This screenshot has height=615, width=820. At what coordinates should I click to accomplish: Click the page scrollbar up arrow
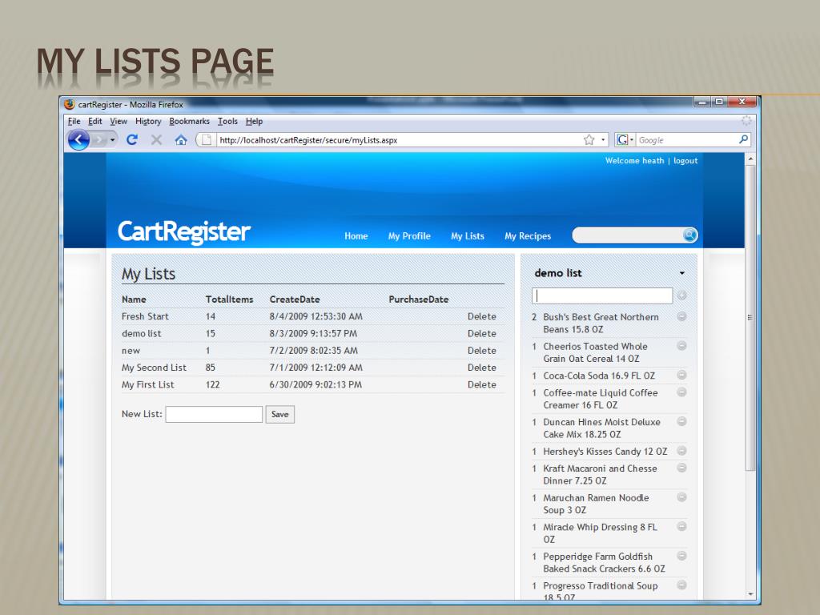point(750,159)
